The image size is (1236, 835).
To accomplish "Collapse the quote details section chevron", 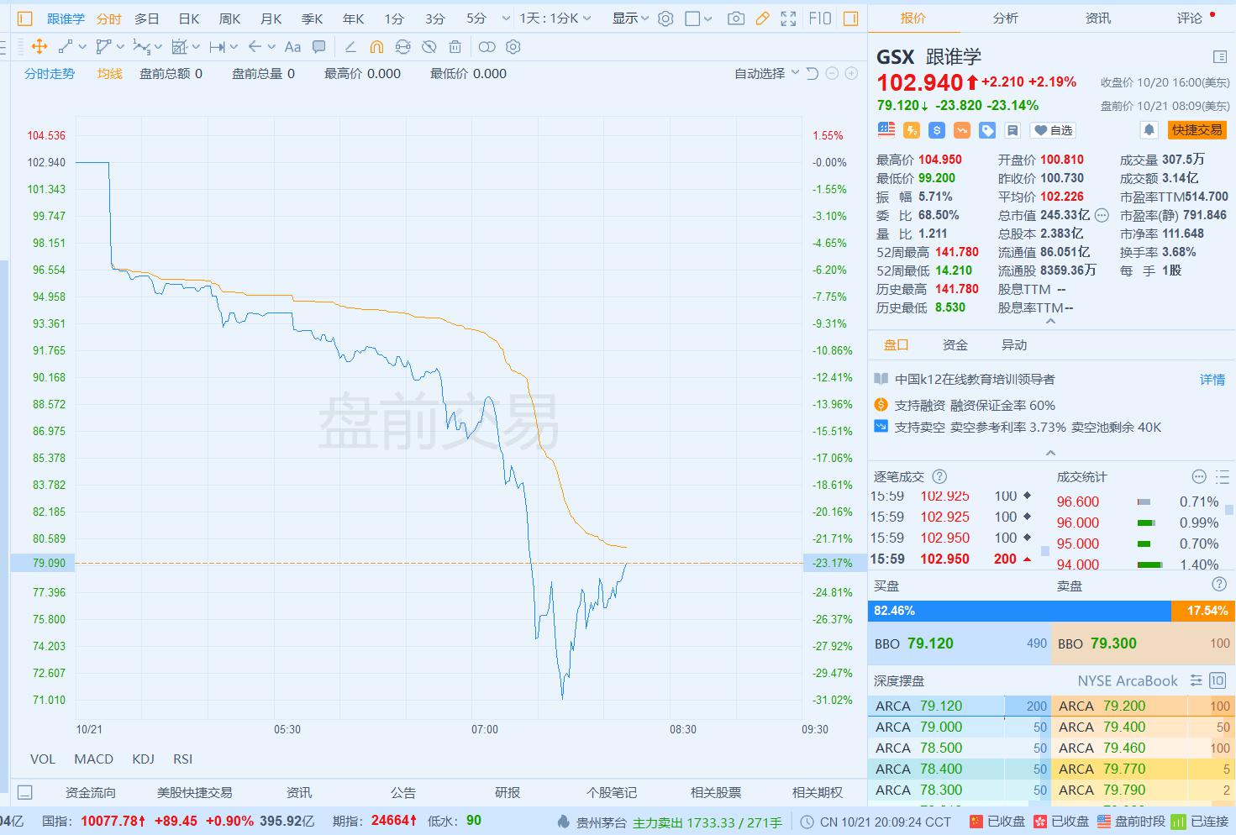I will click(x=1050, y=322).
